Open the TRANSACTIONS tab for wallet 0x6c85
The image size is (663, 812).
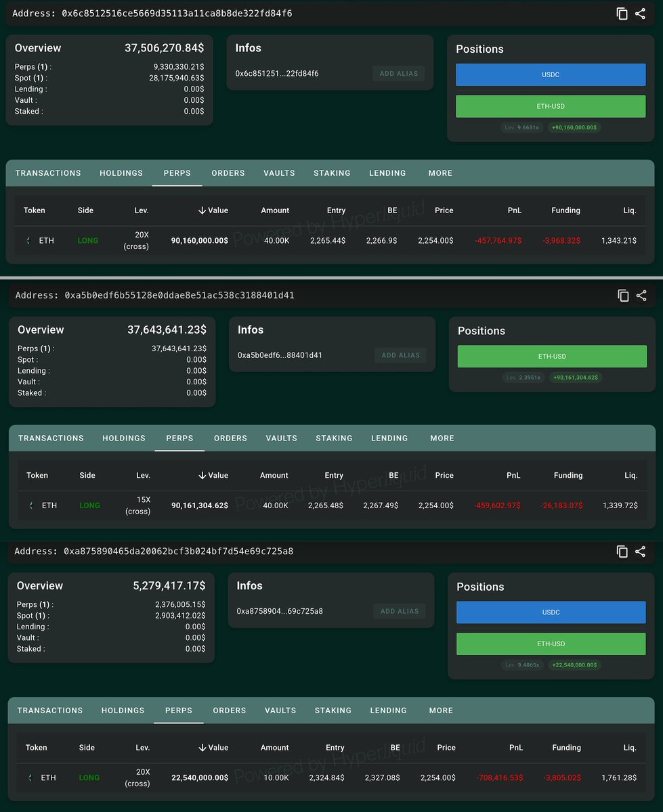(x=48, y=173)
